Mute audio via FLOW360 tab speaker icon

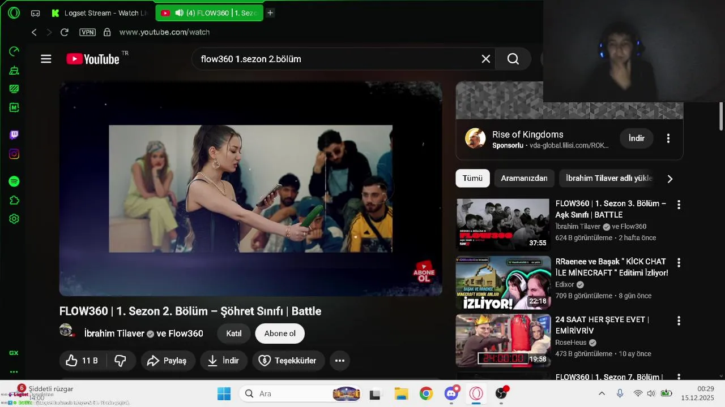[179, 13]
